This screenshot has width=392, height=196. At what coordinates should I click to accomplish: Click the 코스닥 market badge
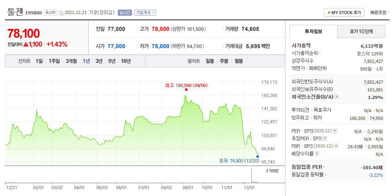point(50,12)
